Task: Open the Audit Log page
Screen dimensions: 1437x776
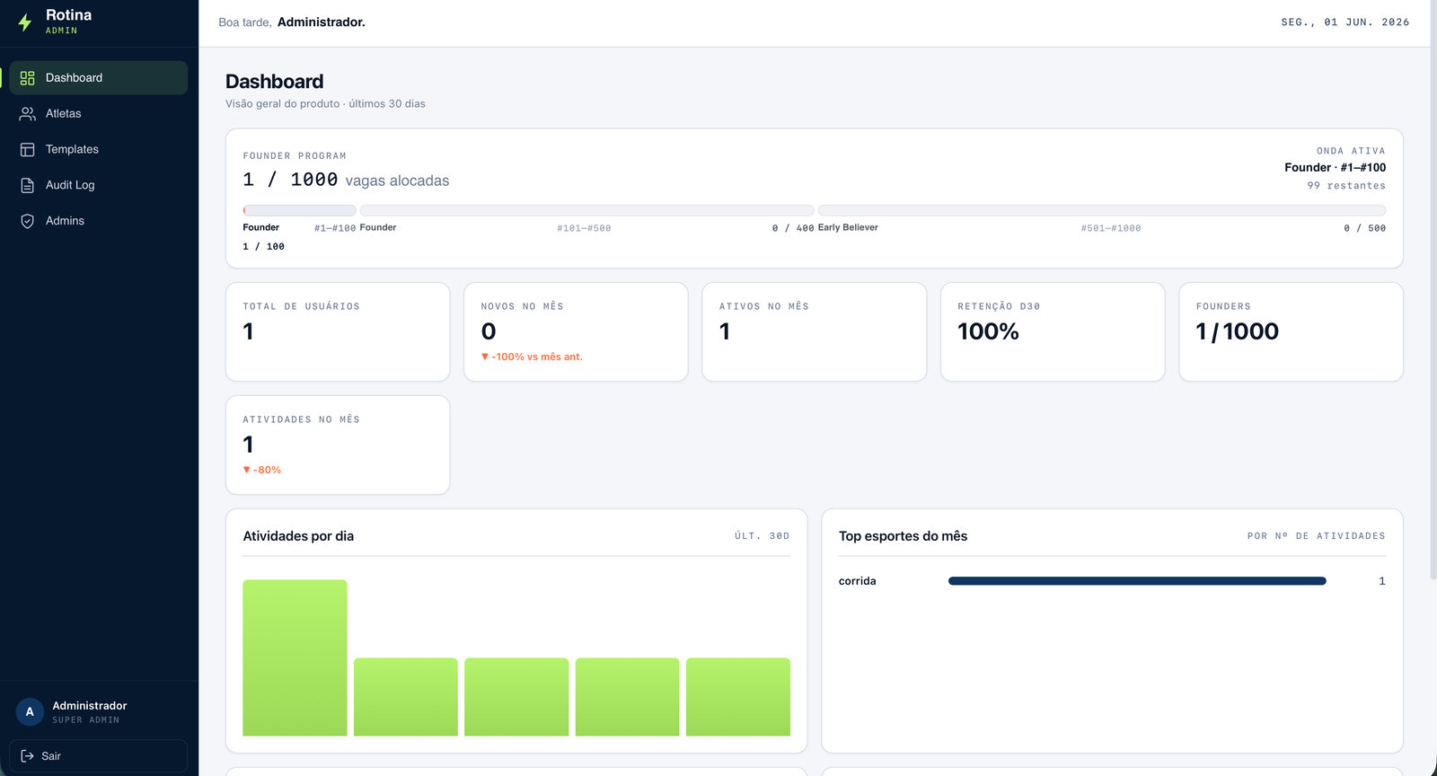Action: point(99,185)
